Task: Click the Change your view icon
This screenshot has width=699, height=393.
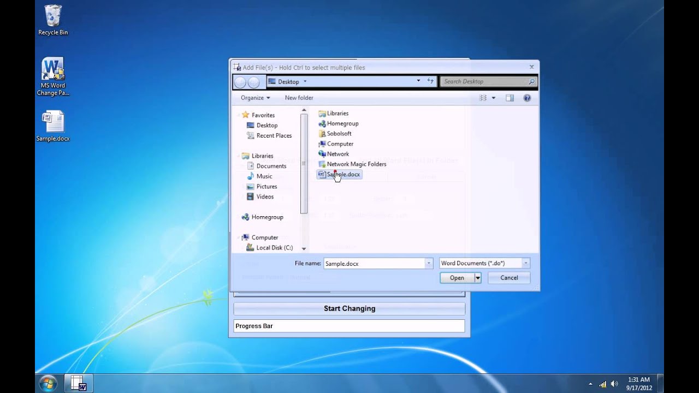Action: tap(483, 98)
